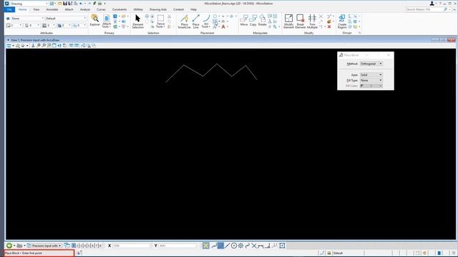Click the AccuDraw Y coordinate field
This screenshot has width=458, height=257.
pos(177,246)
